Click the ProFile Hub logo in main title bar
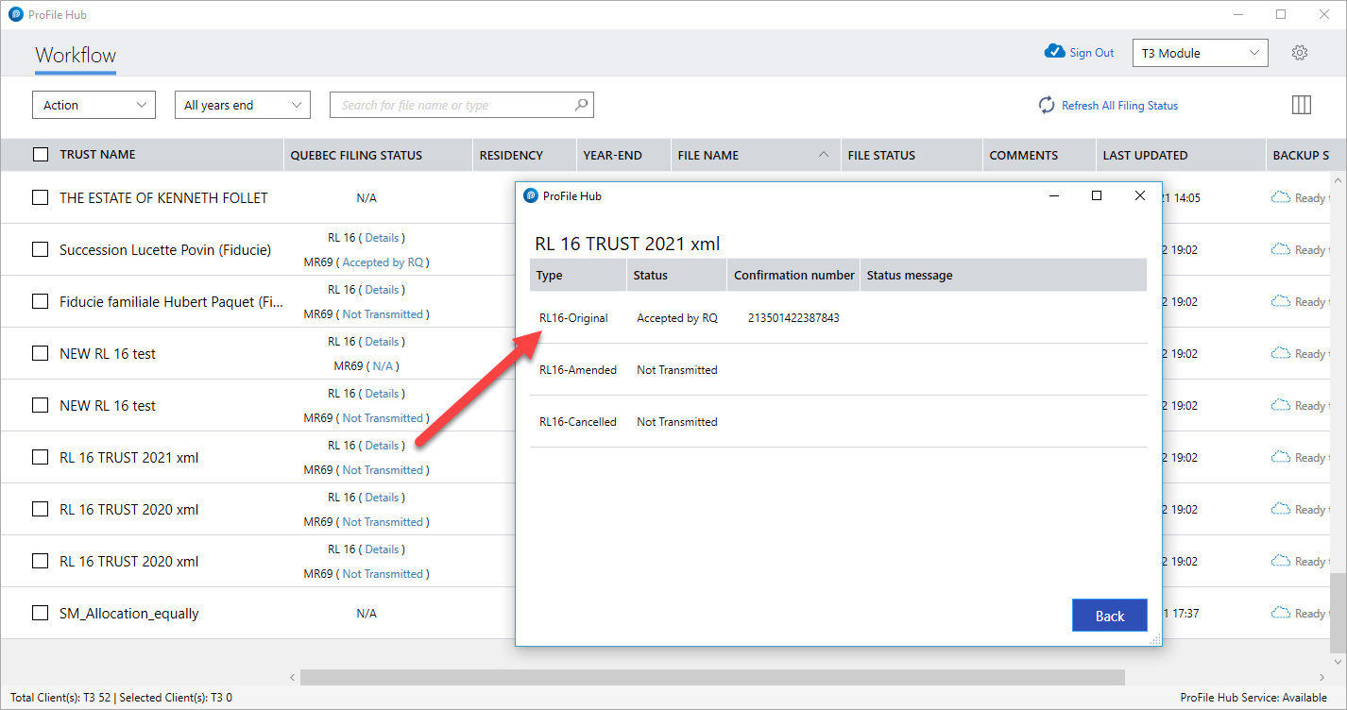This screenshot has height=710, width=1347. (16, 14)
